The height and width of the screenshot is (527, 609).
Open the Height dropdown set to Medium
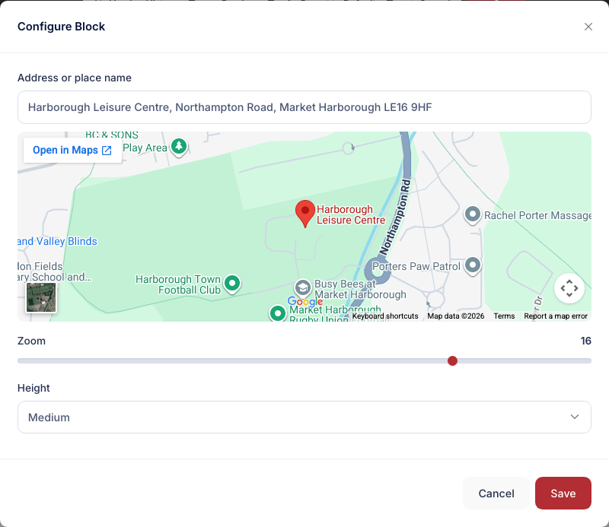coord(304,417)
